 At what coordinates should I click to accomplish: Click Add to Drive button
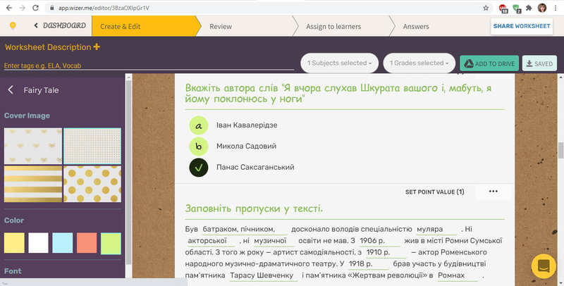pos(489,63)
